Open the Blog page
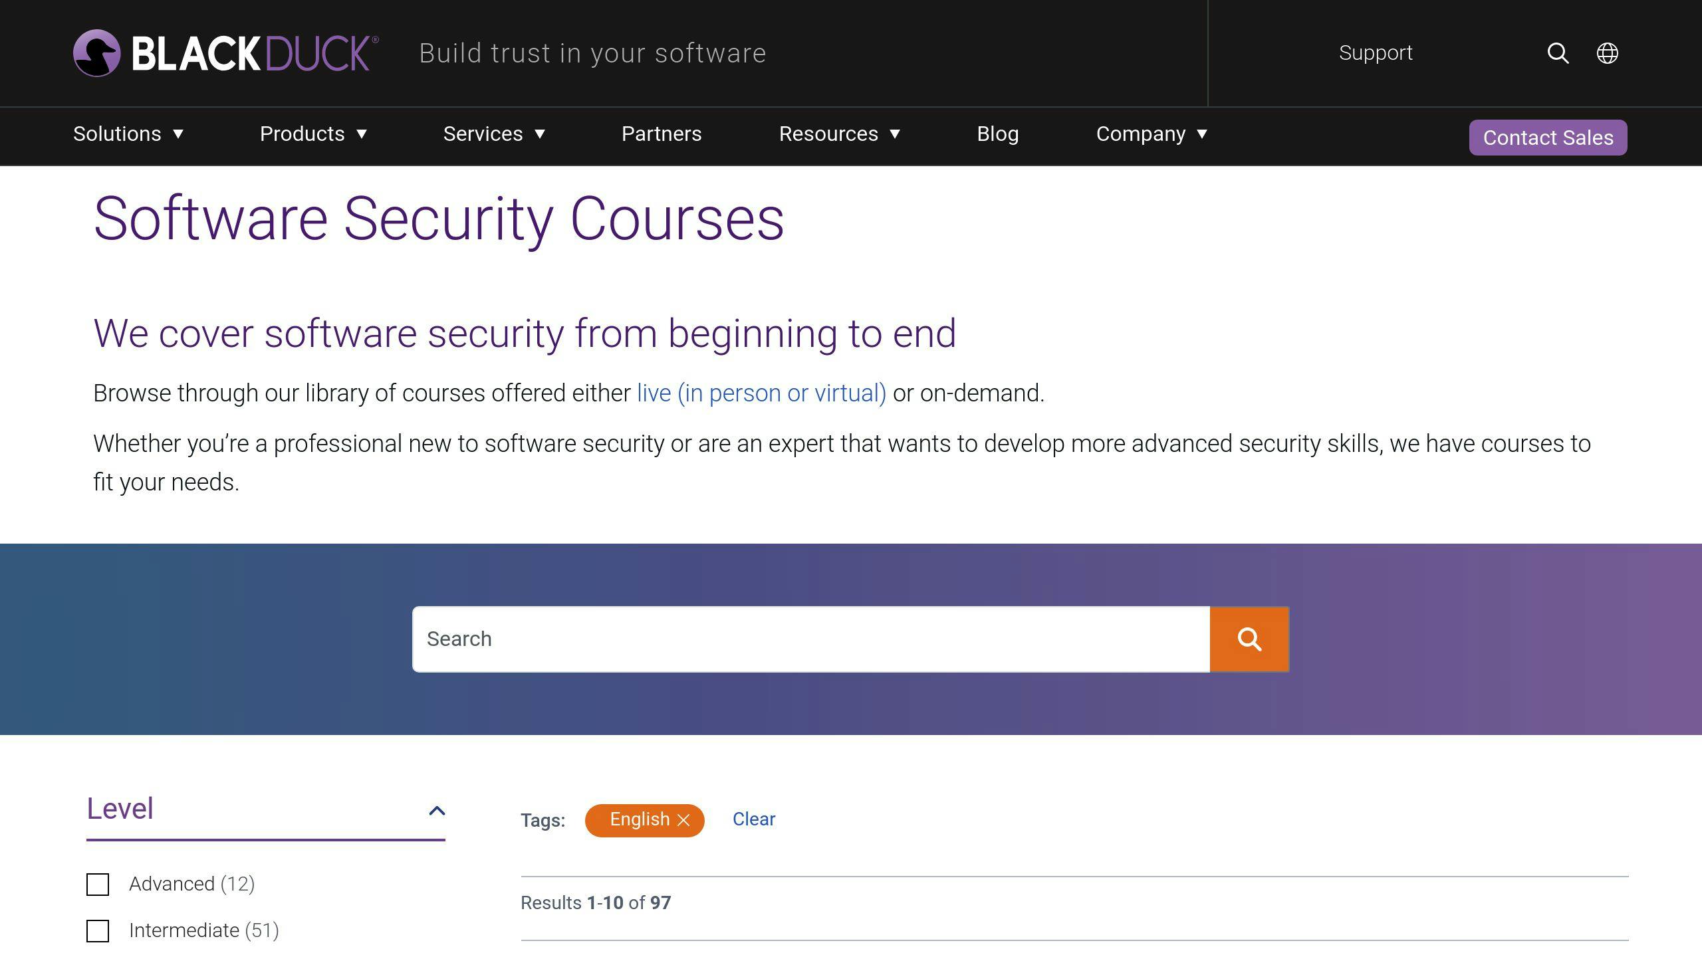The width and height of the screenshot is (1702, 957). [998, 134]
